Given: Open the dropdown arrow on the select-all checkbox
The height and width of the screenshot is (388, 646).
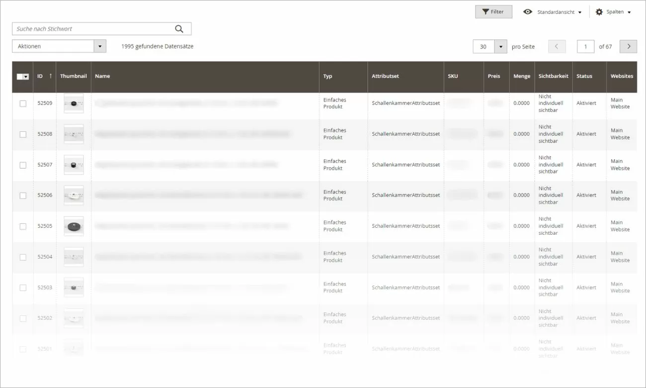Looking at the screenshot, I should [26, 76].
